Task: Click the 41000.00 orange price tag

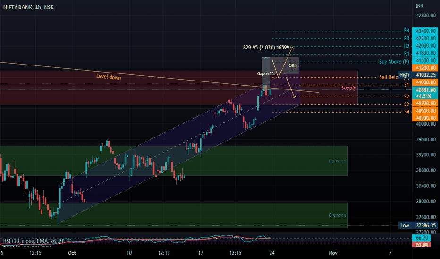Action: coord(425,82)
